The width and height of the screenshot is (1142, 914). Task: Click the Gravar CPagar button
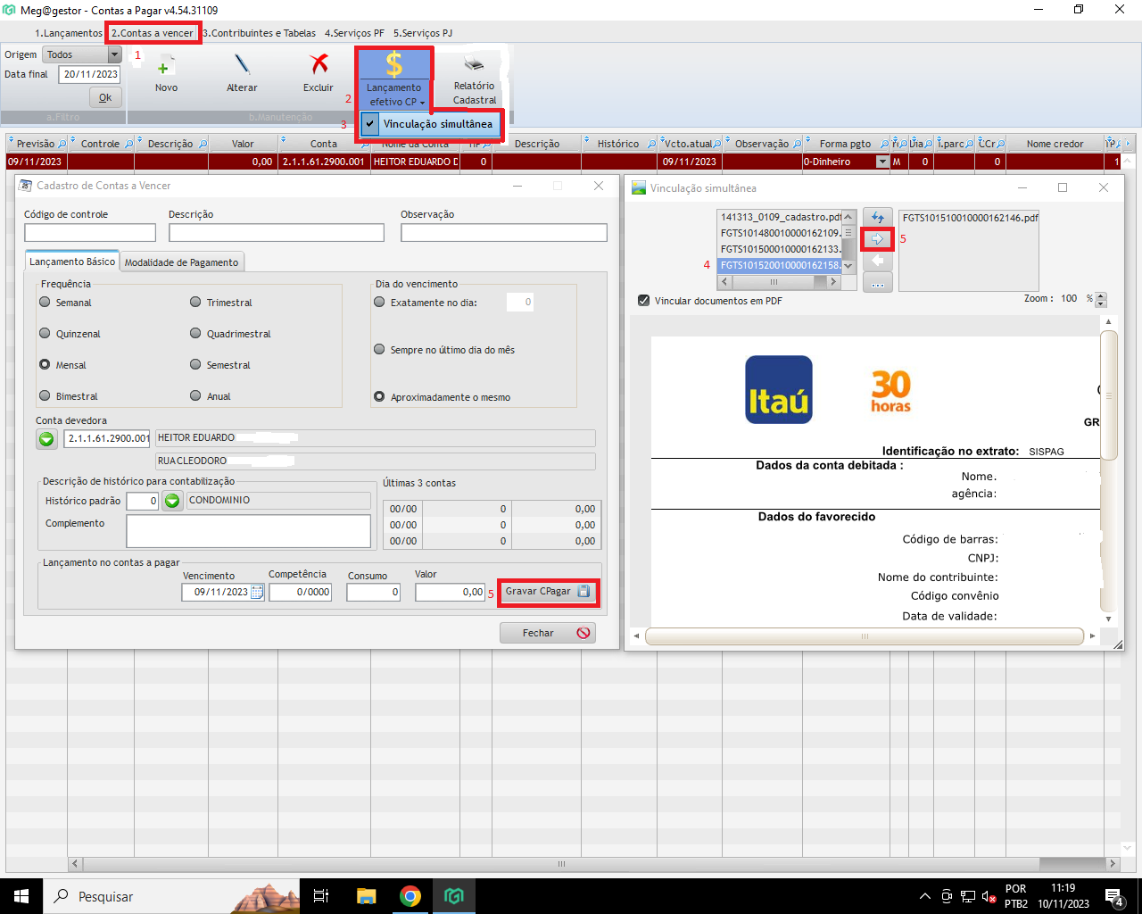(x=547, y=592)
